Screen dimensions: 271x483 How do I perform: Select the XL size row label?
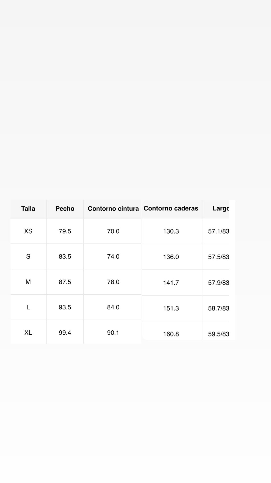pos(28,333)
